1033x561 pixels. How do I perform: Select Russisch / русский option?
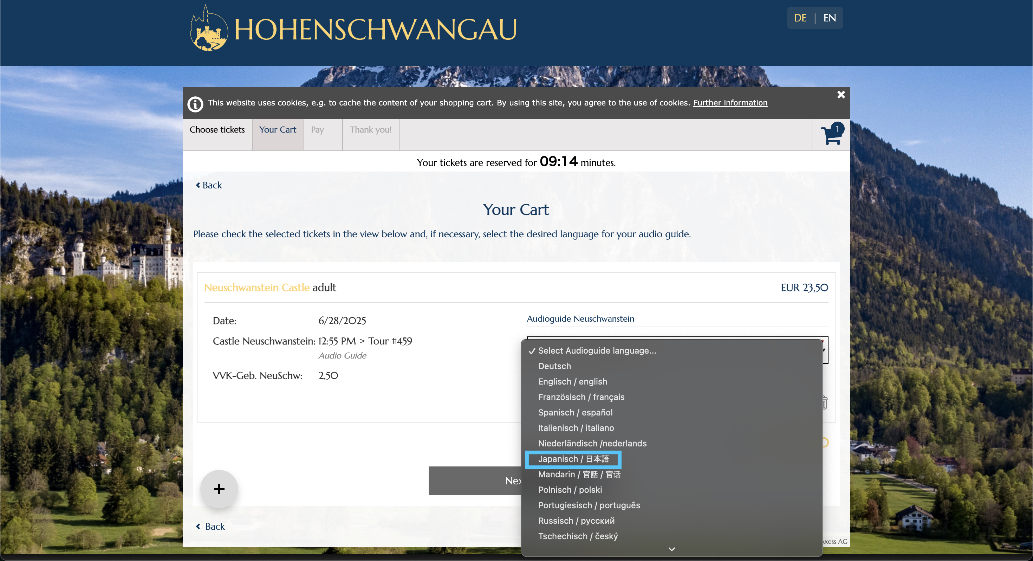point(672,521)
